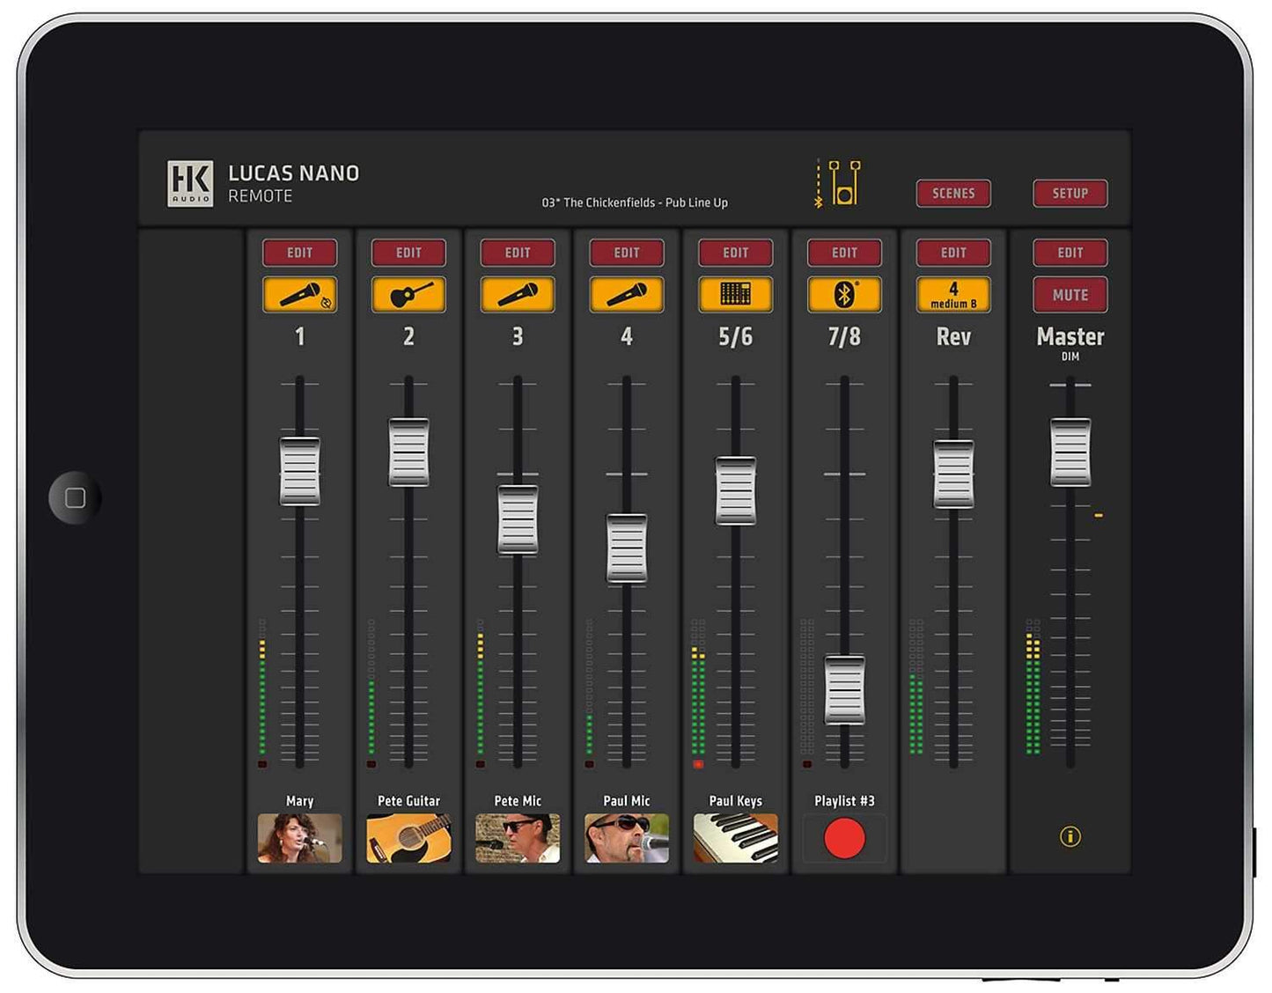Edit channel 4 settings
The width and height of the screenshot is (1272, 993).
tap(627, 253)
